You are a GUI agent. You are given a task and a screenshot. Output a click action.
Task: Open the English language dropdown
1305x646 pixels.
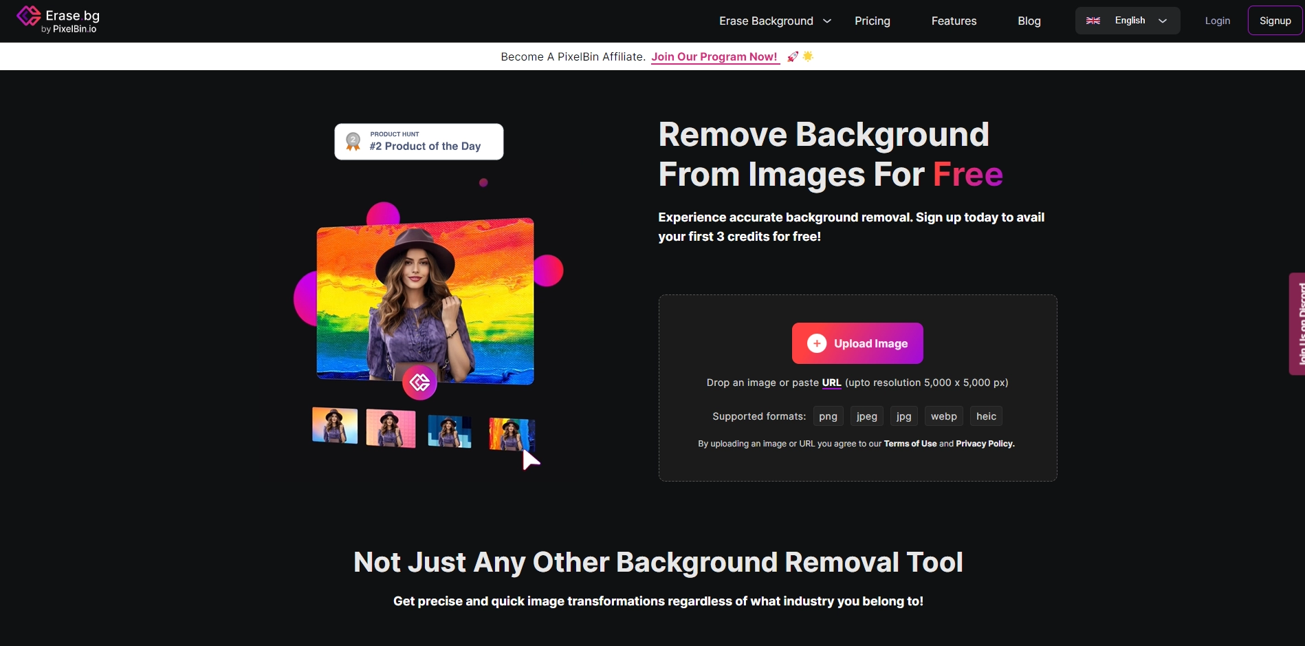(x=1128, y=21)
